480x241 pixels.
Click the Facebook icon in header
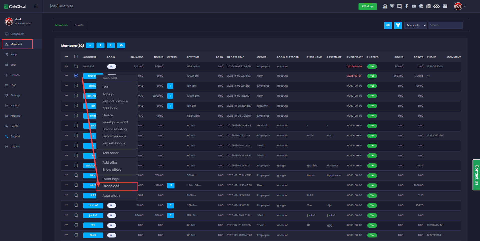point(406,6)
